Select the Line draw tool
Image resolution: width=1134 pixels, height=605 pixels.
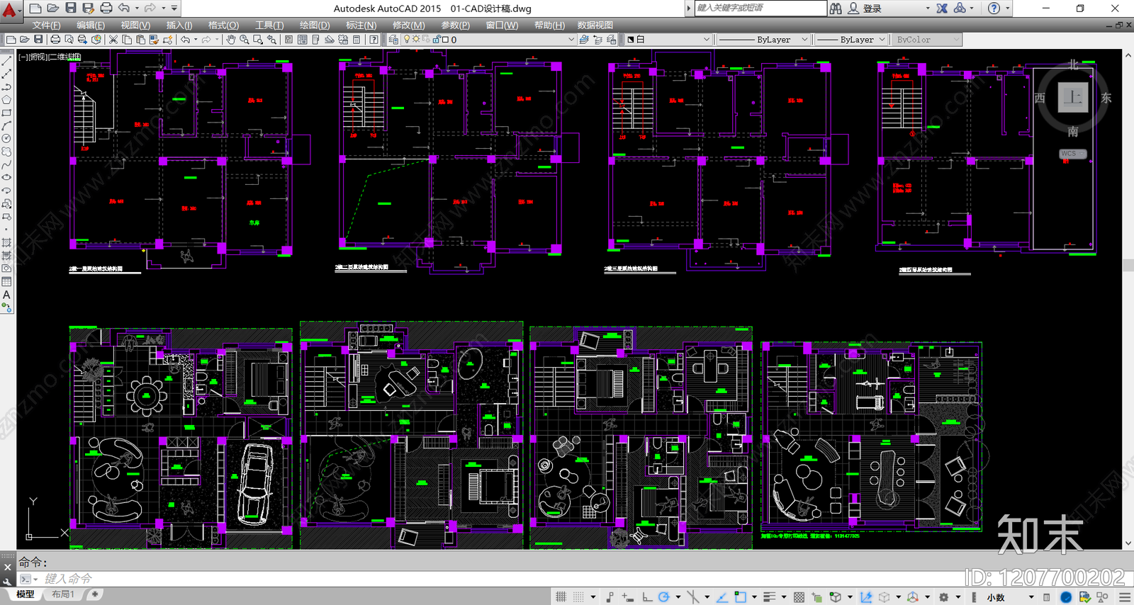(6, 61)
